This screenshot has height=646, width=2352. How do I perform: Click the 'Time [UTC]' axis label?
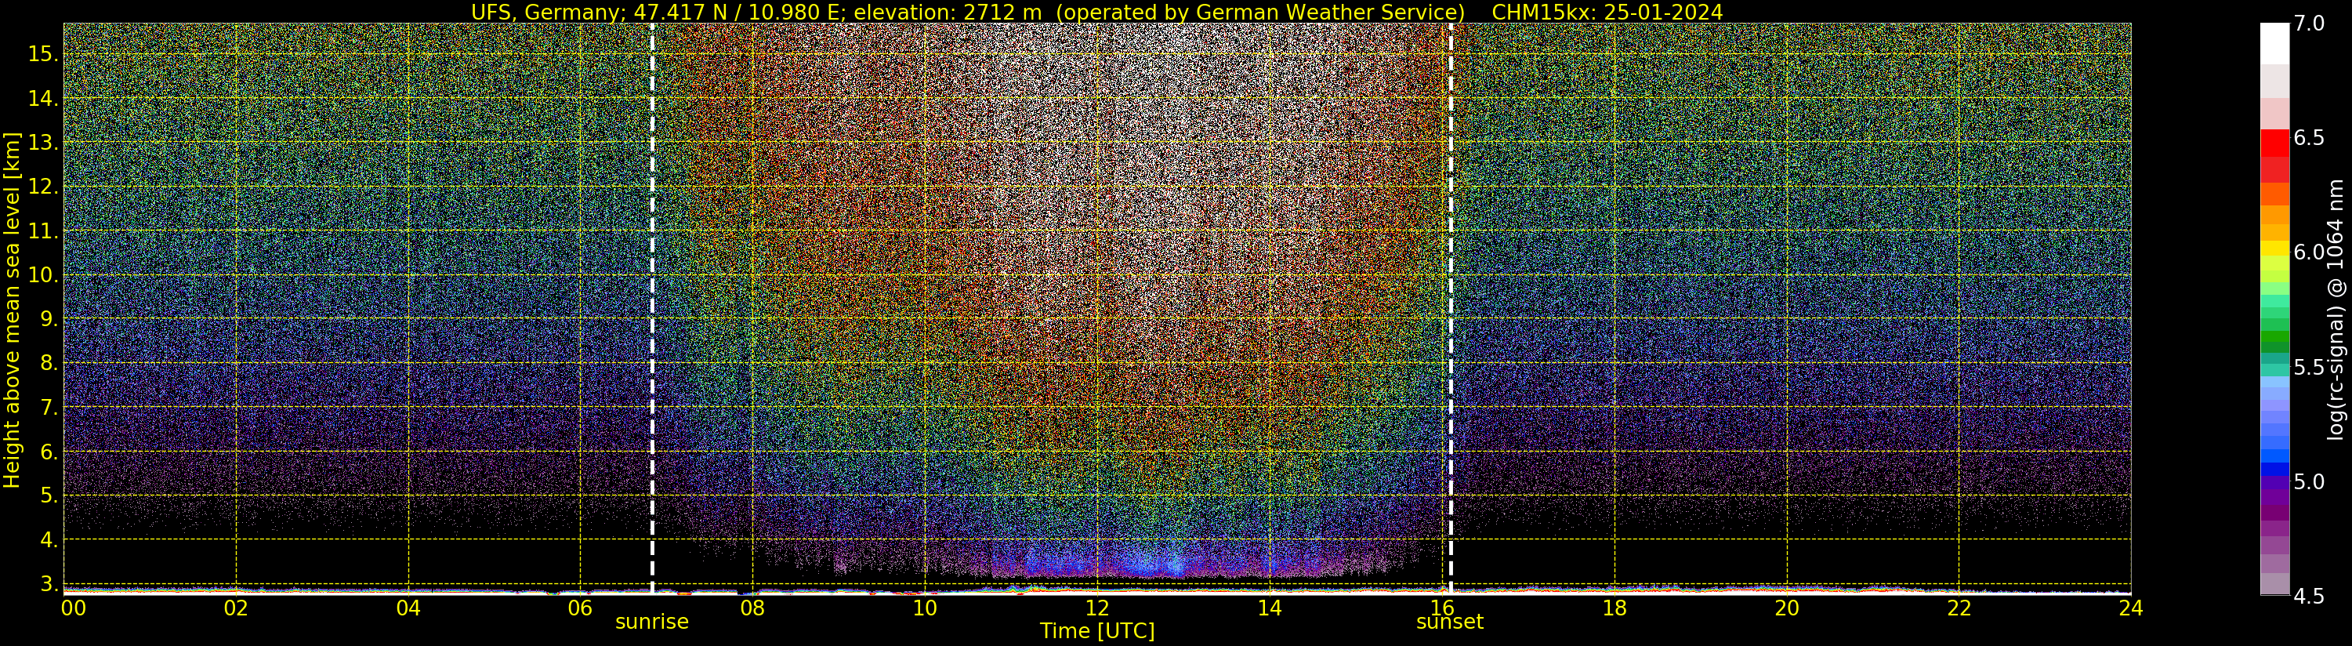click(x=1097, y=631)
